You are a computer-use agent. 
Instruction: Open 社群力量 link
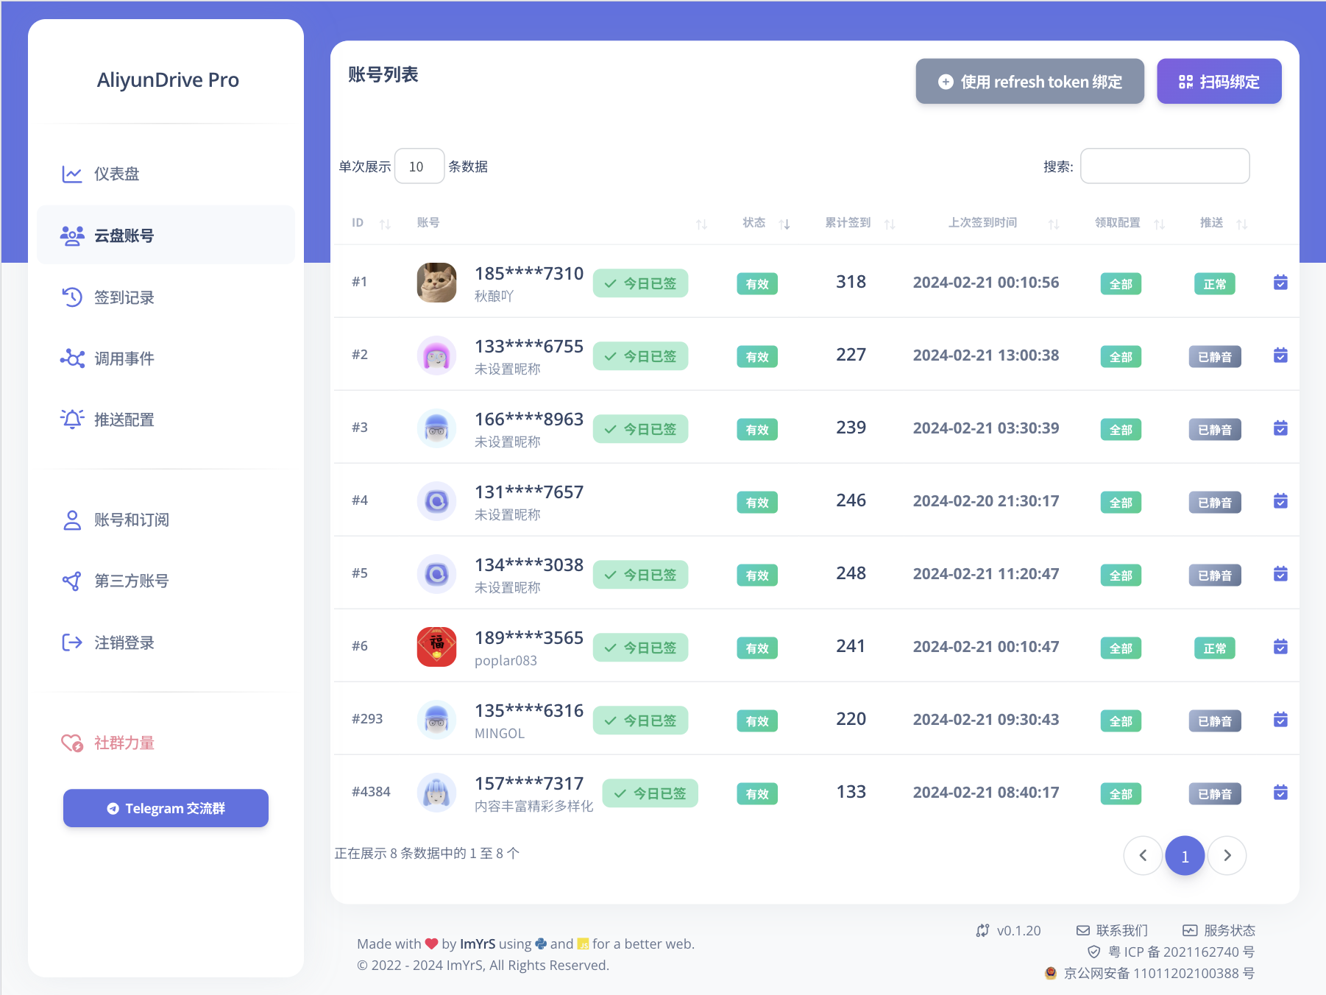tap(166, 743)
